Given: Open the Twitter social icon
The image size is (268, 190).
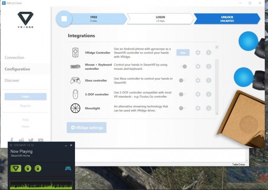Looking at the screenshot, I should [x=31, y=140].
